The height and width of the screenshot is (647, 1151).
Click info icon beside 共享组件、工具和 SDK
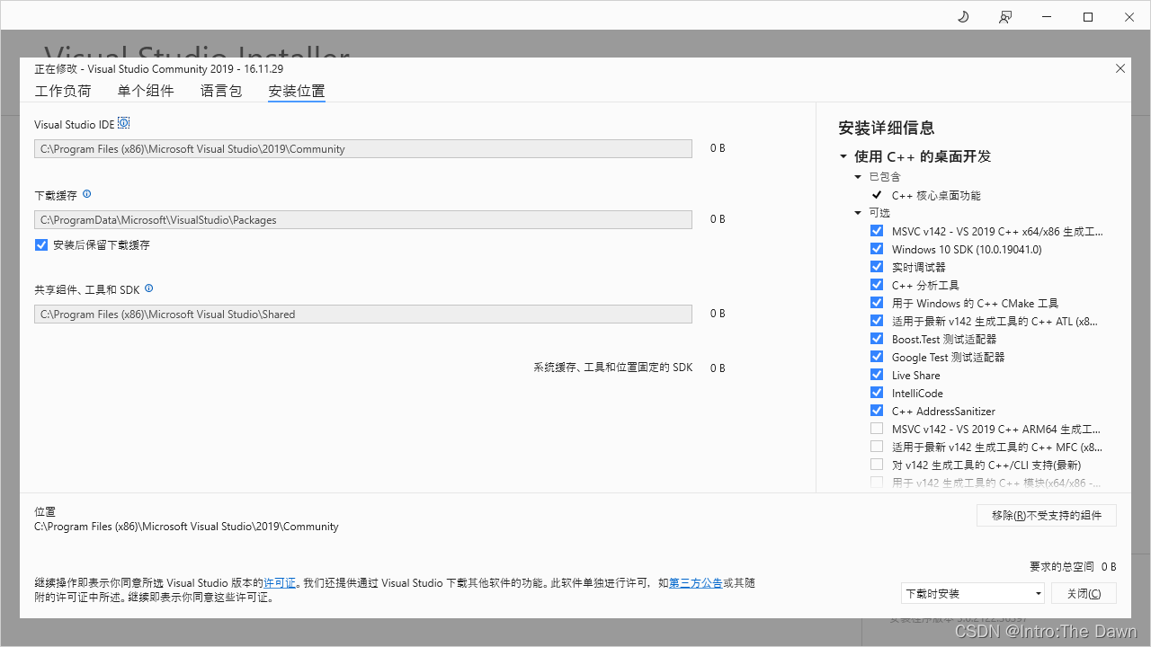point(149,288)
